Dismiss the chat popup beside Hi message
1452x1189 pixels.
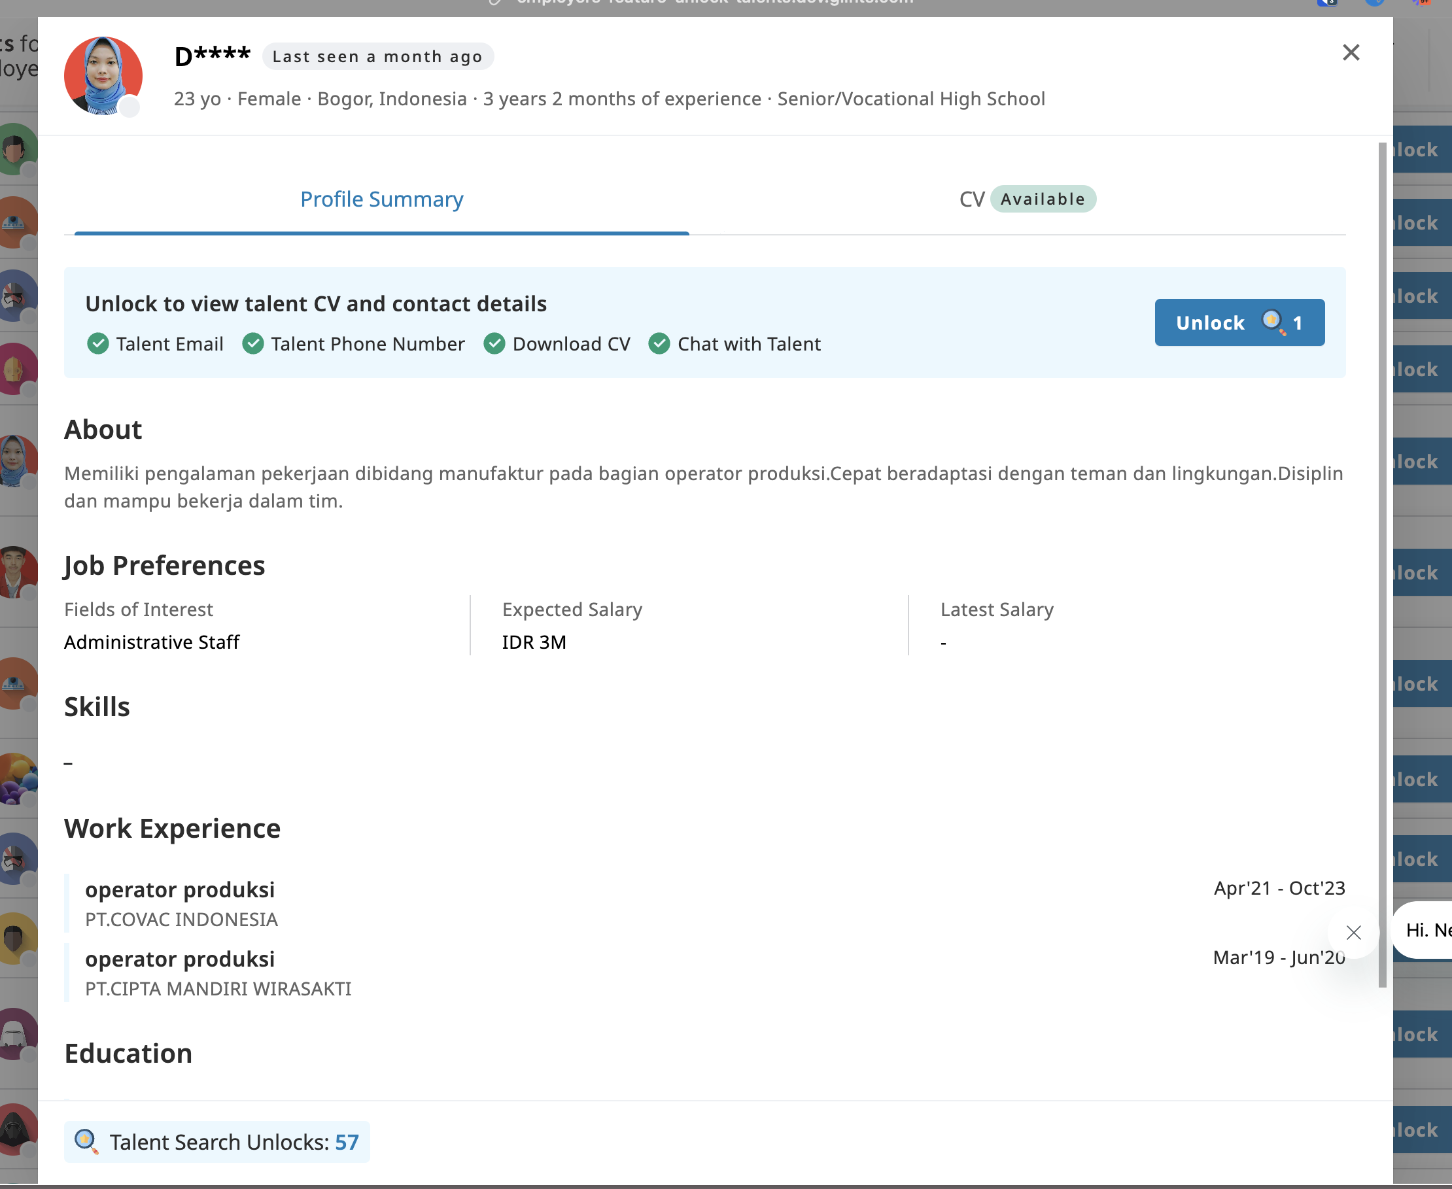1354,933
